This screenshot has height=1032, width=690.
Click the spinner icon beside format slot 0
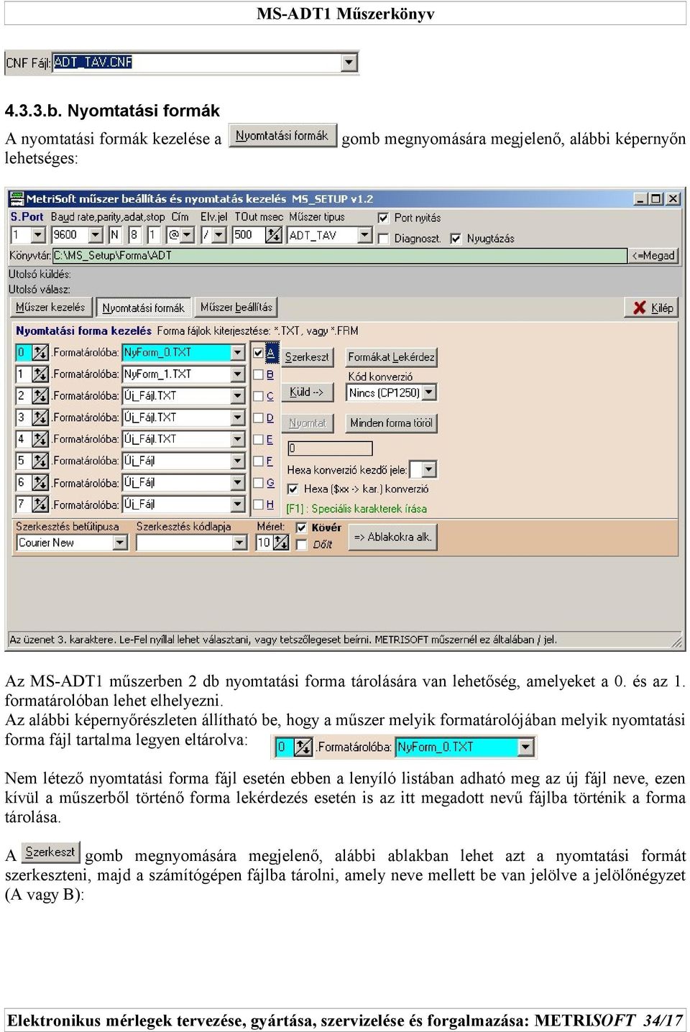pos(40,353)
